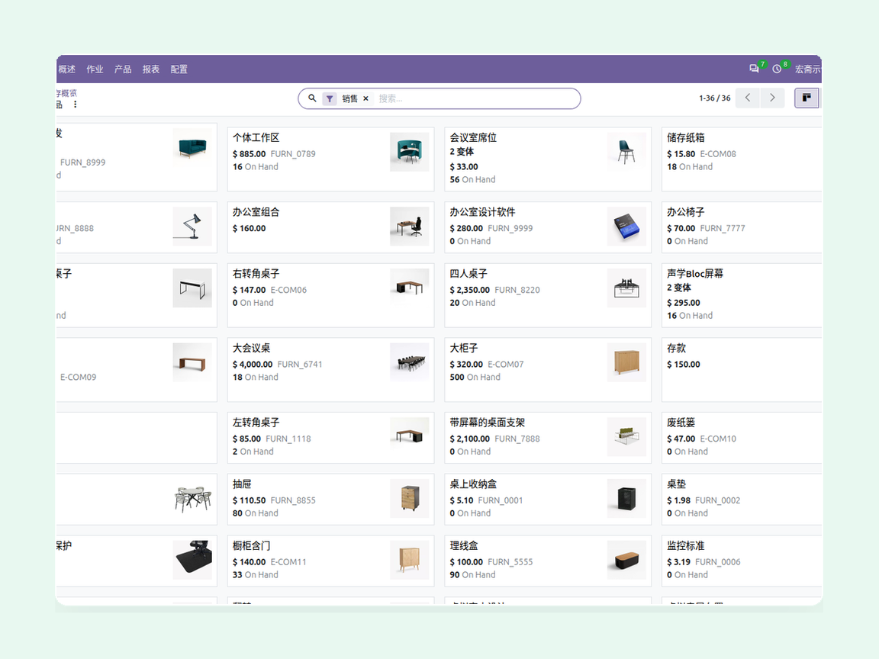Open the 废纸篓 product card title
The image size is (879, 659).
tap(681, 423)
